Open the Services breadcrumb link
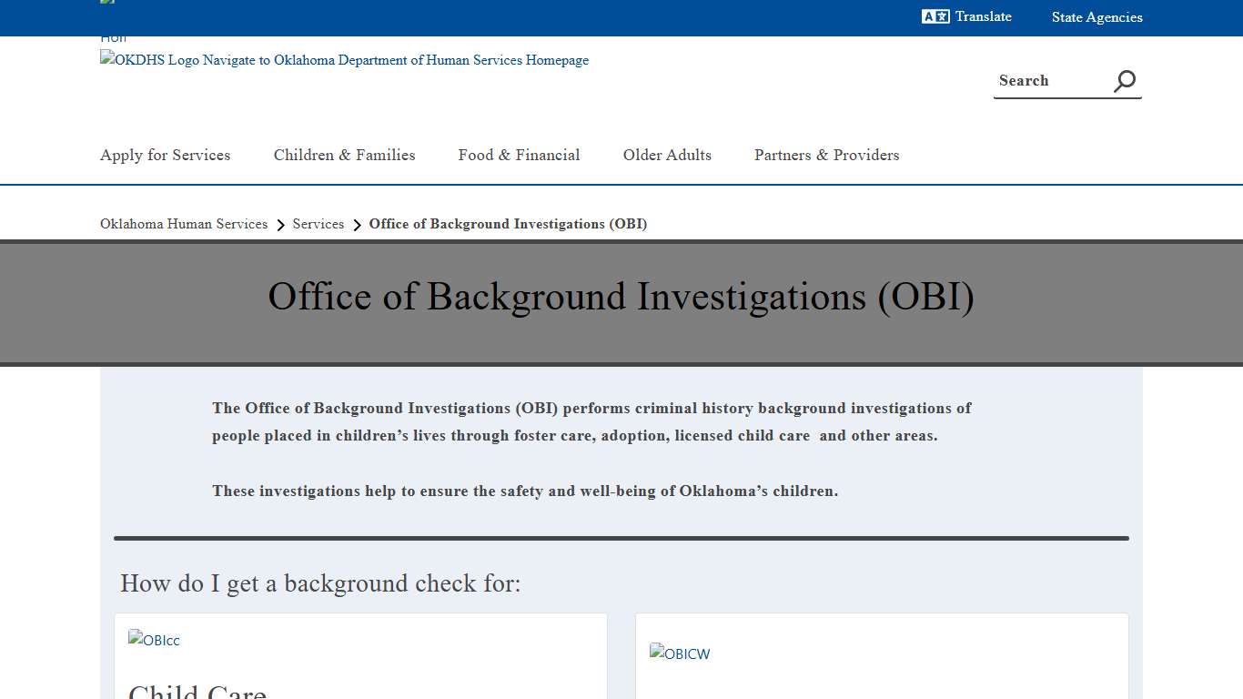The height and width of the screenshot is (699, 1243). coord(318,224)
